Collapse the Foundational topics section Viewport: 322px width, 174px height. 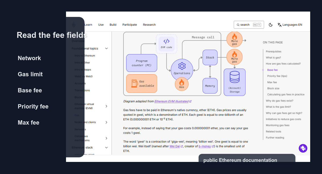106,49
